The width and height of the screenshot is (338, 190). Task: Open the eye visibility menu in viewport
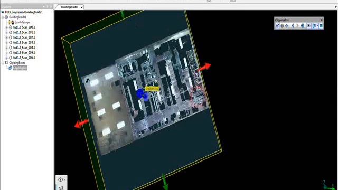click(x=61, y=179)
